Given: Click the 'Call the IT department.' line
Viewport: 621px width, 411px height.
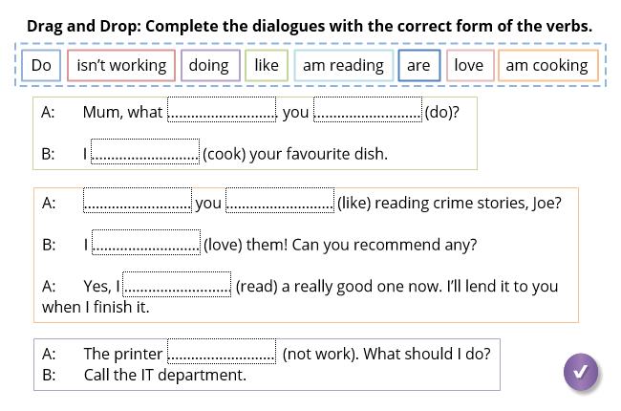Looking at the screenshot, I should tap(164, 375).
